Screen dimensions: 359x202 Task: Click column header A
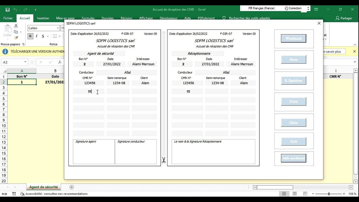click(22, 71)
